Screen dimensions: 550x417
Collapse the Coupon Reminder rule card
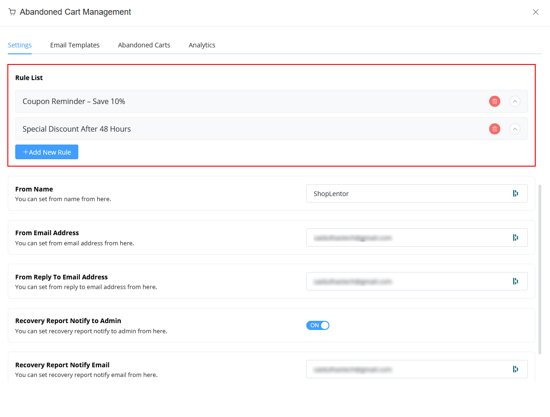515,101
